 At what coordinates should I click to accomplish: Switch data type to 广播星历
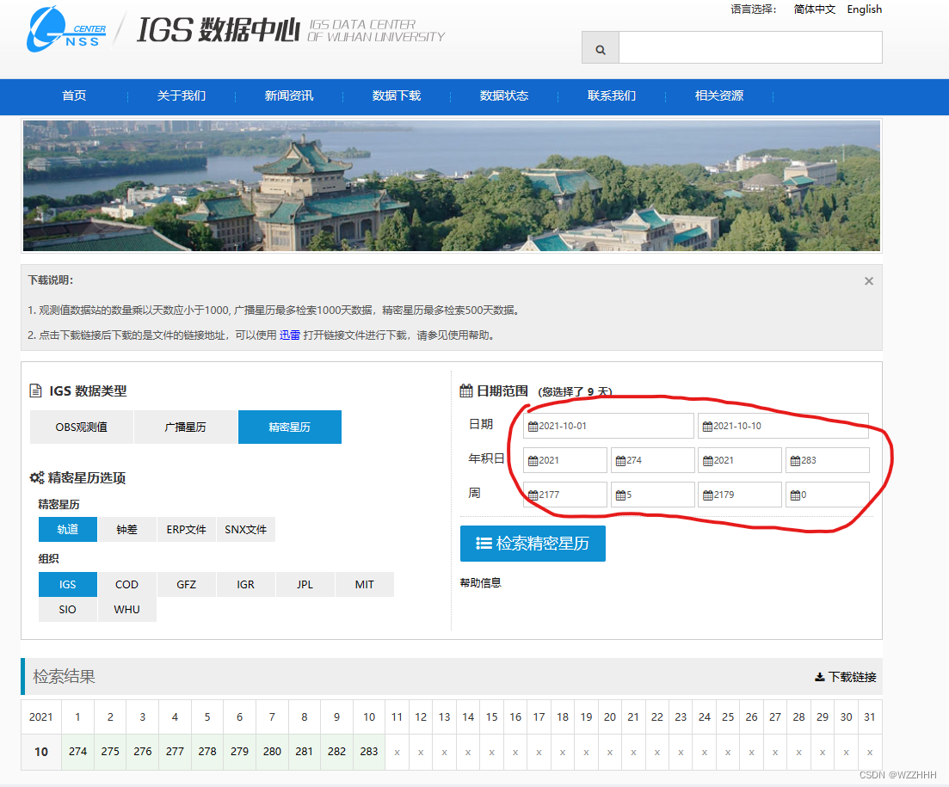185,427
